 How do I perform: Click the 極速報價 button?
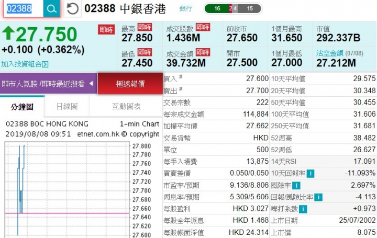[x=130, y=84]
